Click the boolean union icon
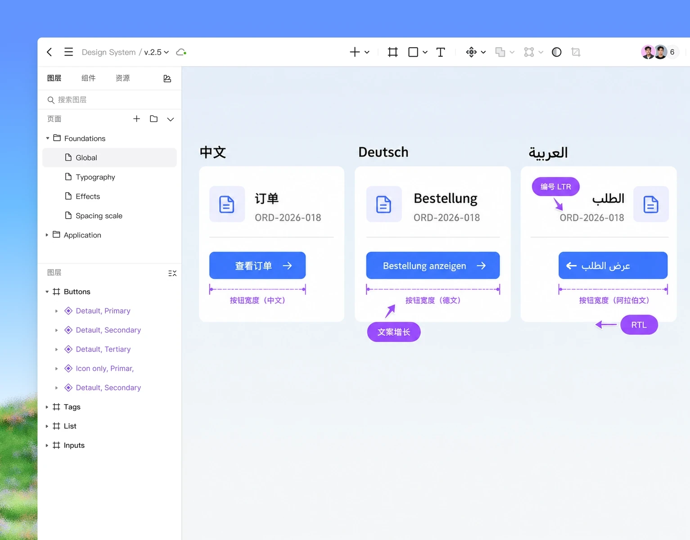Viewport: 690px width, 540px height. click(x=500, y=52)
